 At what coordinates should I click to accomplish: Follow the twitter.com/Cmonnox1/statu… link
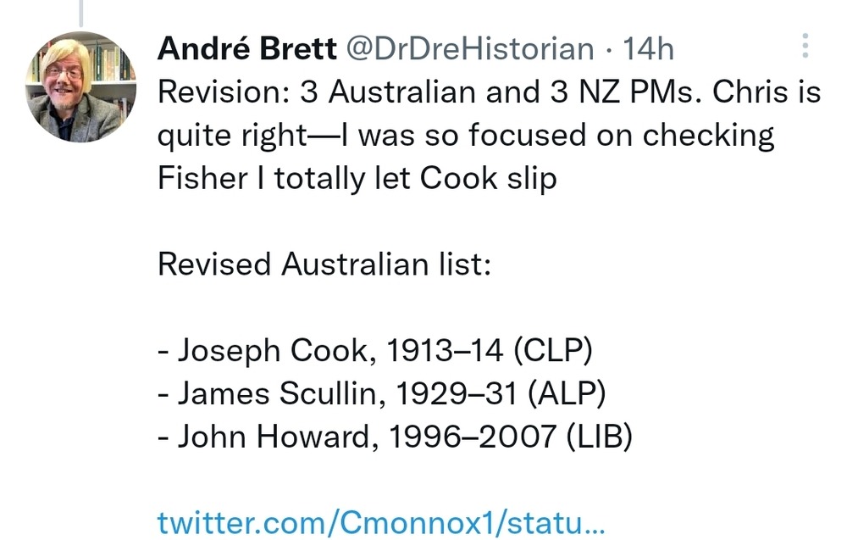[x=381, y=521]
